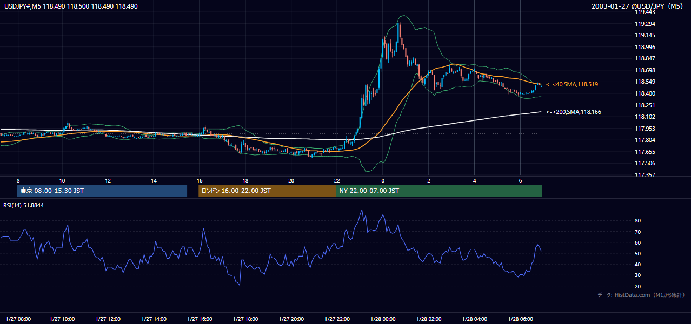
Task: Click price axis value 118.996
Action: (646, 47)
